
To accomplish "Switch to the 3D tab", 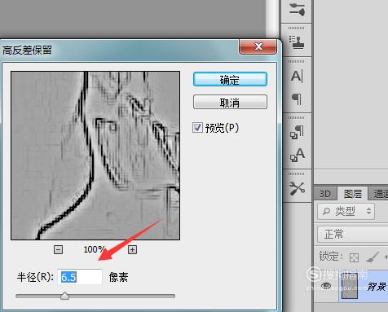I will coord(325,194).
